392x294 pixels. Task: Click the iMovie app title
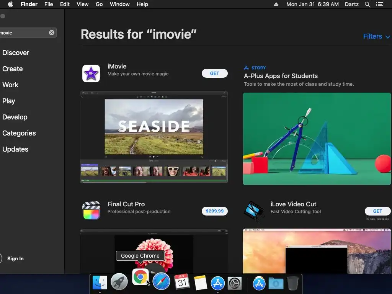[x=117, y=66]
